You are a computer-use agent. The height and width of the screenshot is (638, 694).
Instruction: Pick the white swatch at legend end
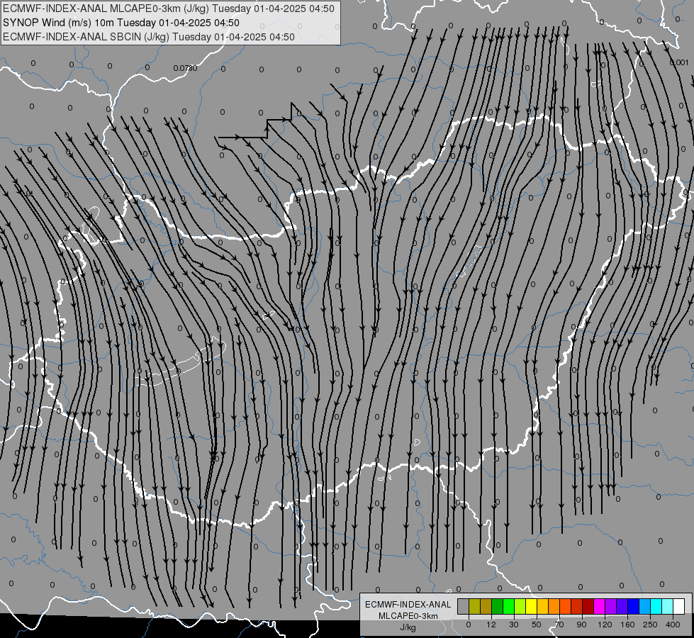click(679, 606)
